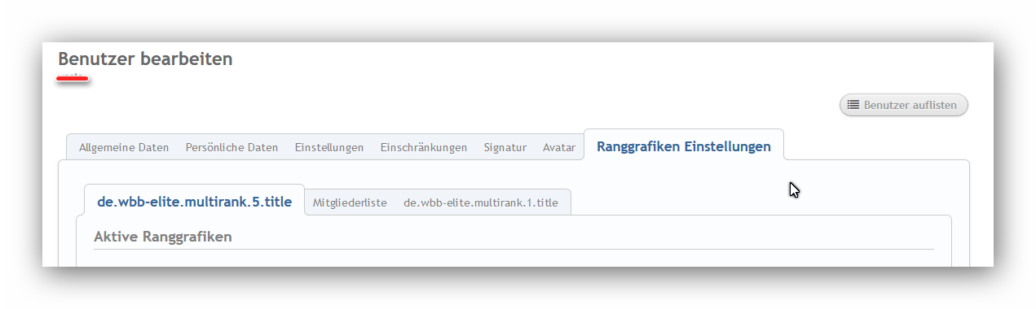Switch to the Allgemeine Daten tab
Screen dimensions: 1036x309
click(124, 147)
